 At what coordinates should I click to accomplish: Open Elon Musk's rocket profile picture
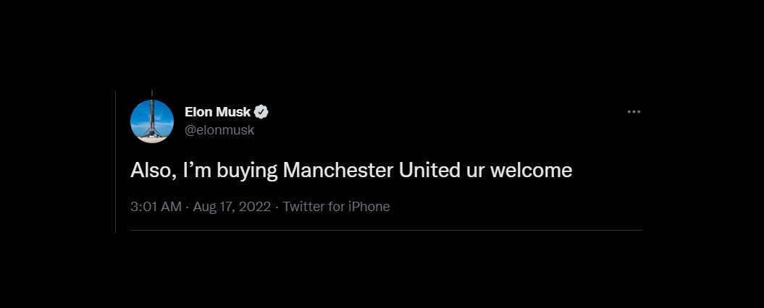coord(152,121)
